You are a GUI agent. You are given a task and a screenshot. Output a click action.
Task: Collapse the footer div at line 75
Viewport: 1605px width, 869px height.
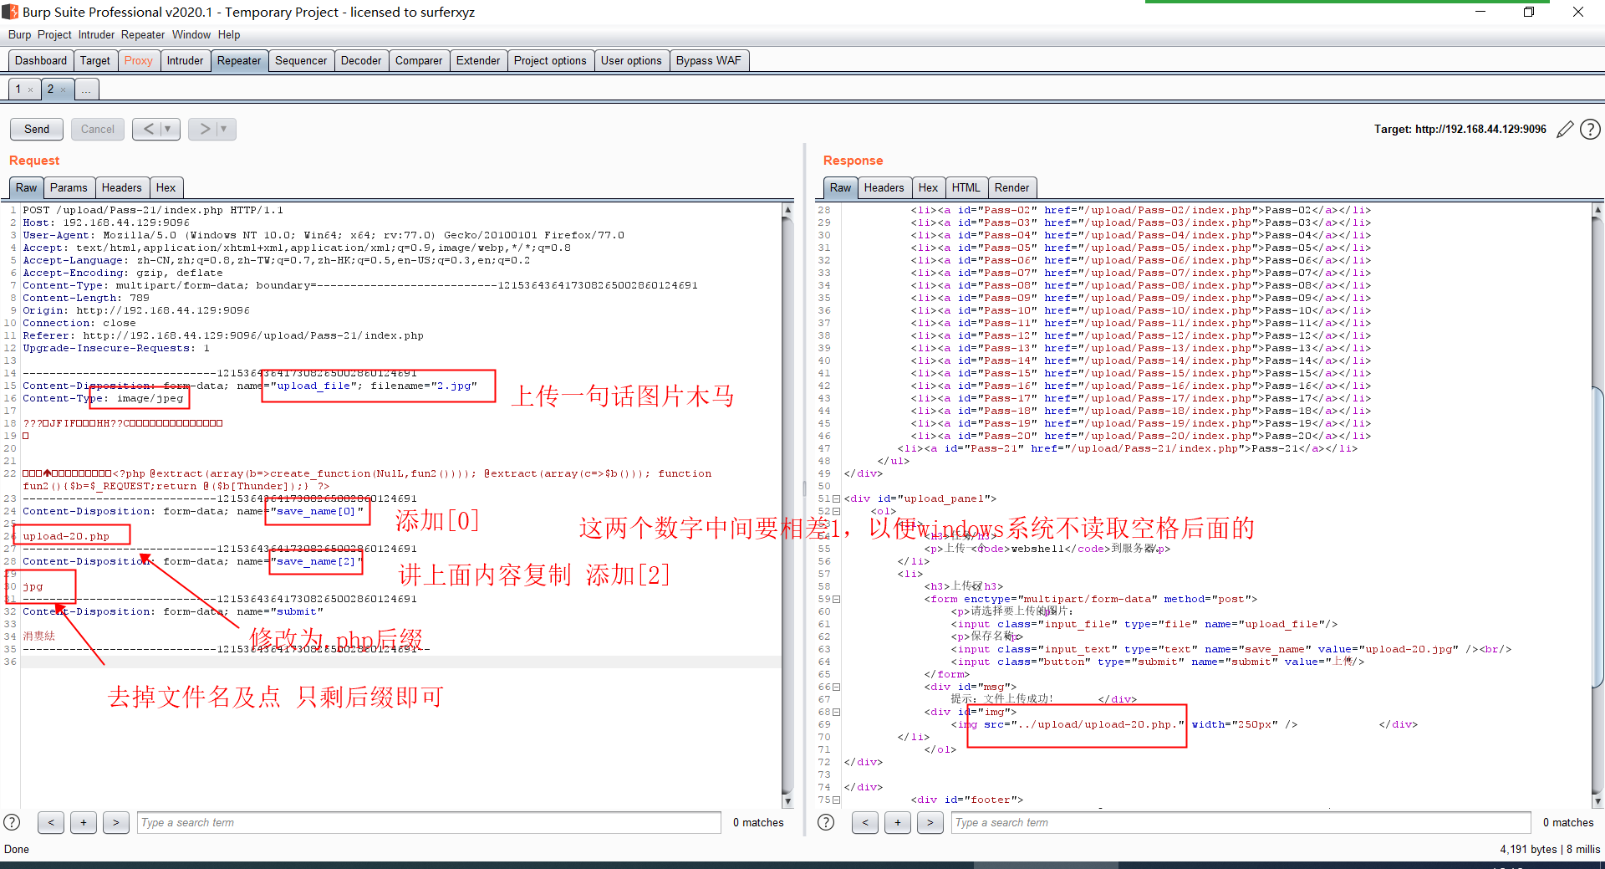coord(837,800)
